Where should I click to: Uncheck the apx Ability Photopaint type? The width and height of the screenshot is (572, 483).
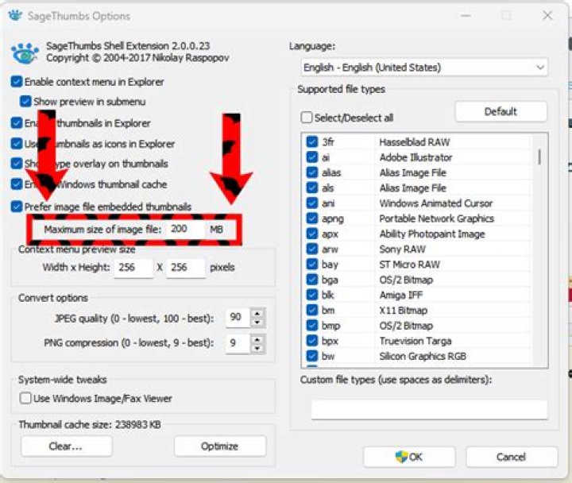click(x=312, y=234)
